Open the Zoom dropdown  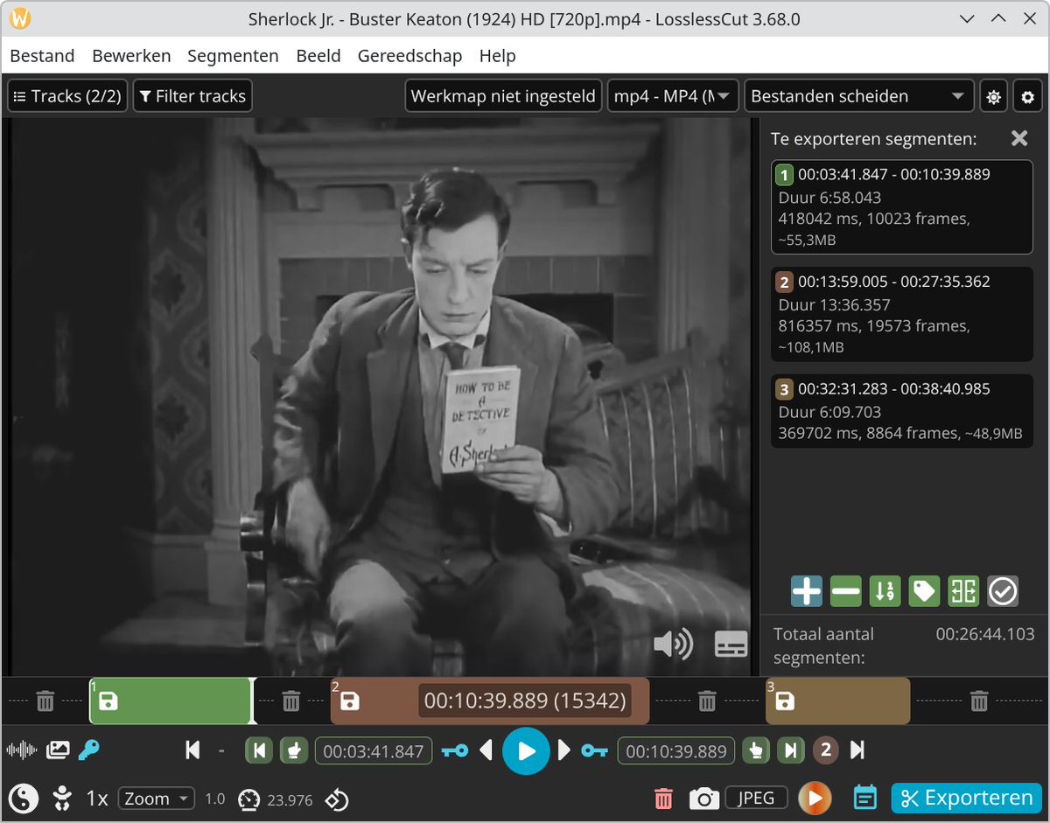coord(157,799)
